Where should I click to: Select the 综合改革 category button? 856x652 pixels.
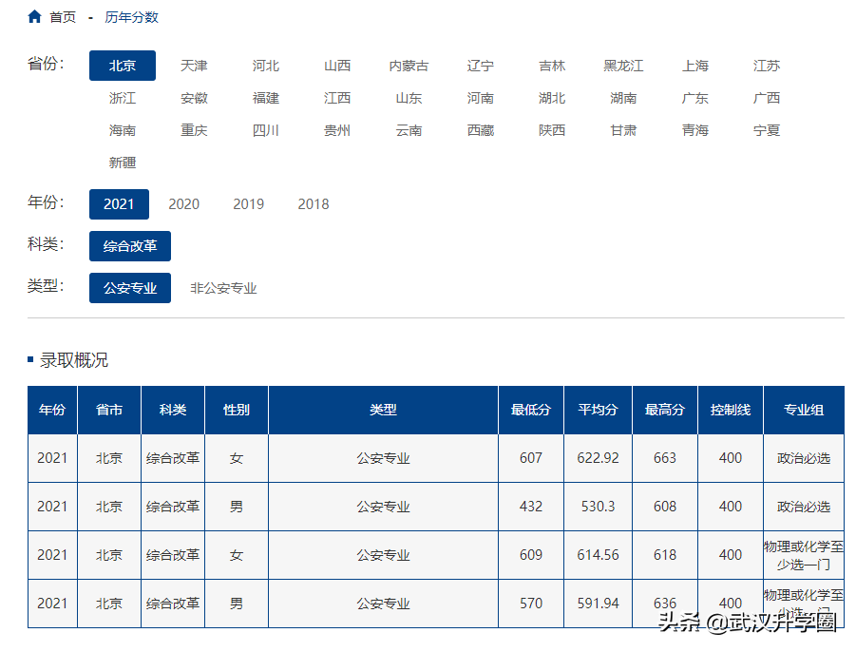(x=130, y=246)
